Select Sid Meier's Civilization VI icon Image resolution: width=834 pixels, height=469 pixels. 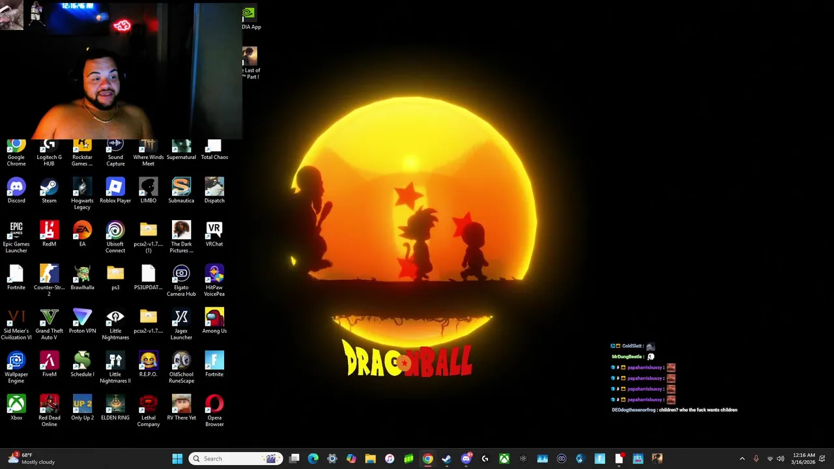[x=16, y=324]
